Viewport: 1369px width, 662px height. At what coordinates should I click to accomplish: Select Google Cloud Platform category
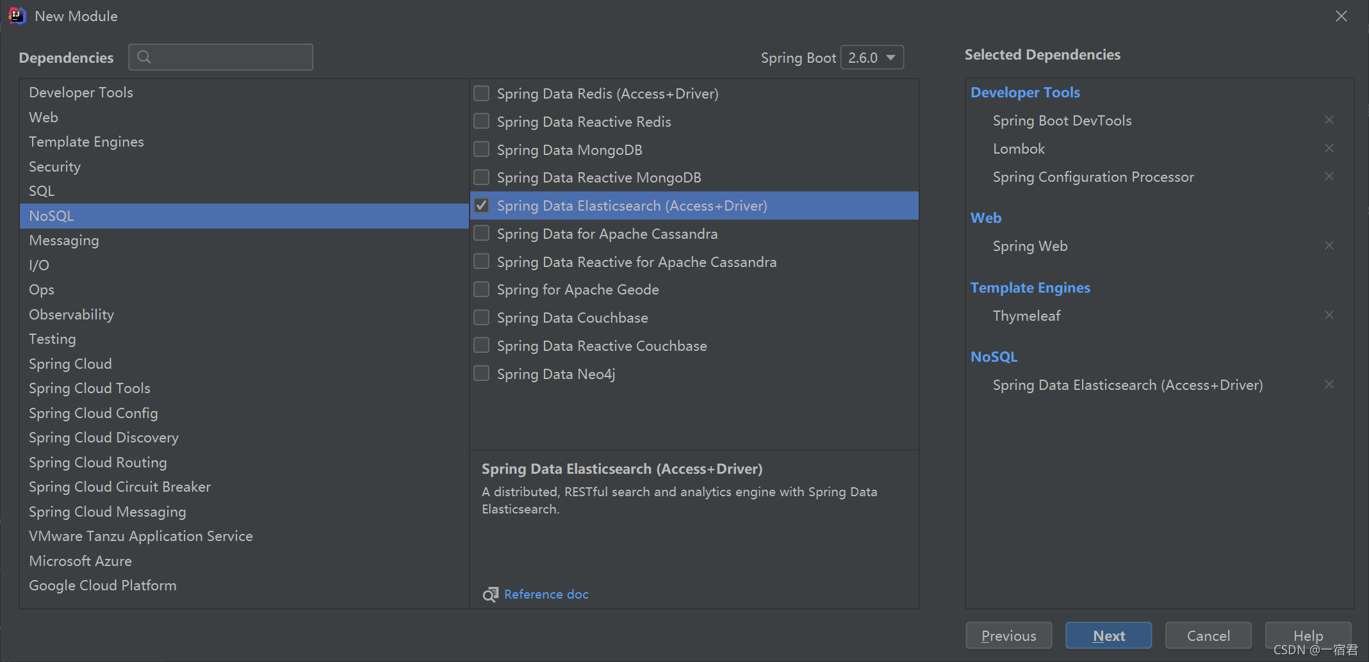244,586
